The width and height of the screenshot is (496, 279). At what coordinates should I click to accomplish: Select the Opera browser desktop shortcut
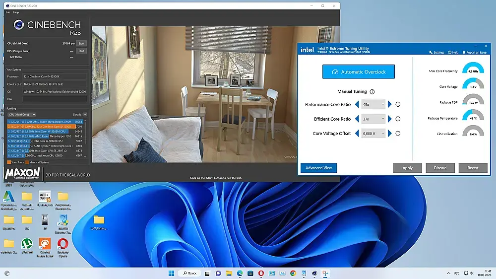63,248
